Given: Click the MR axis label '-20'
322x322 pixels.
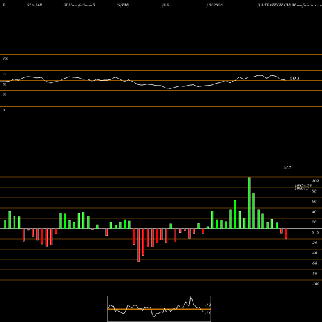Looking at the screenshot, I should tap(314, 243).
